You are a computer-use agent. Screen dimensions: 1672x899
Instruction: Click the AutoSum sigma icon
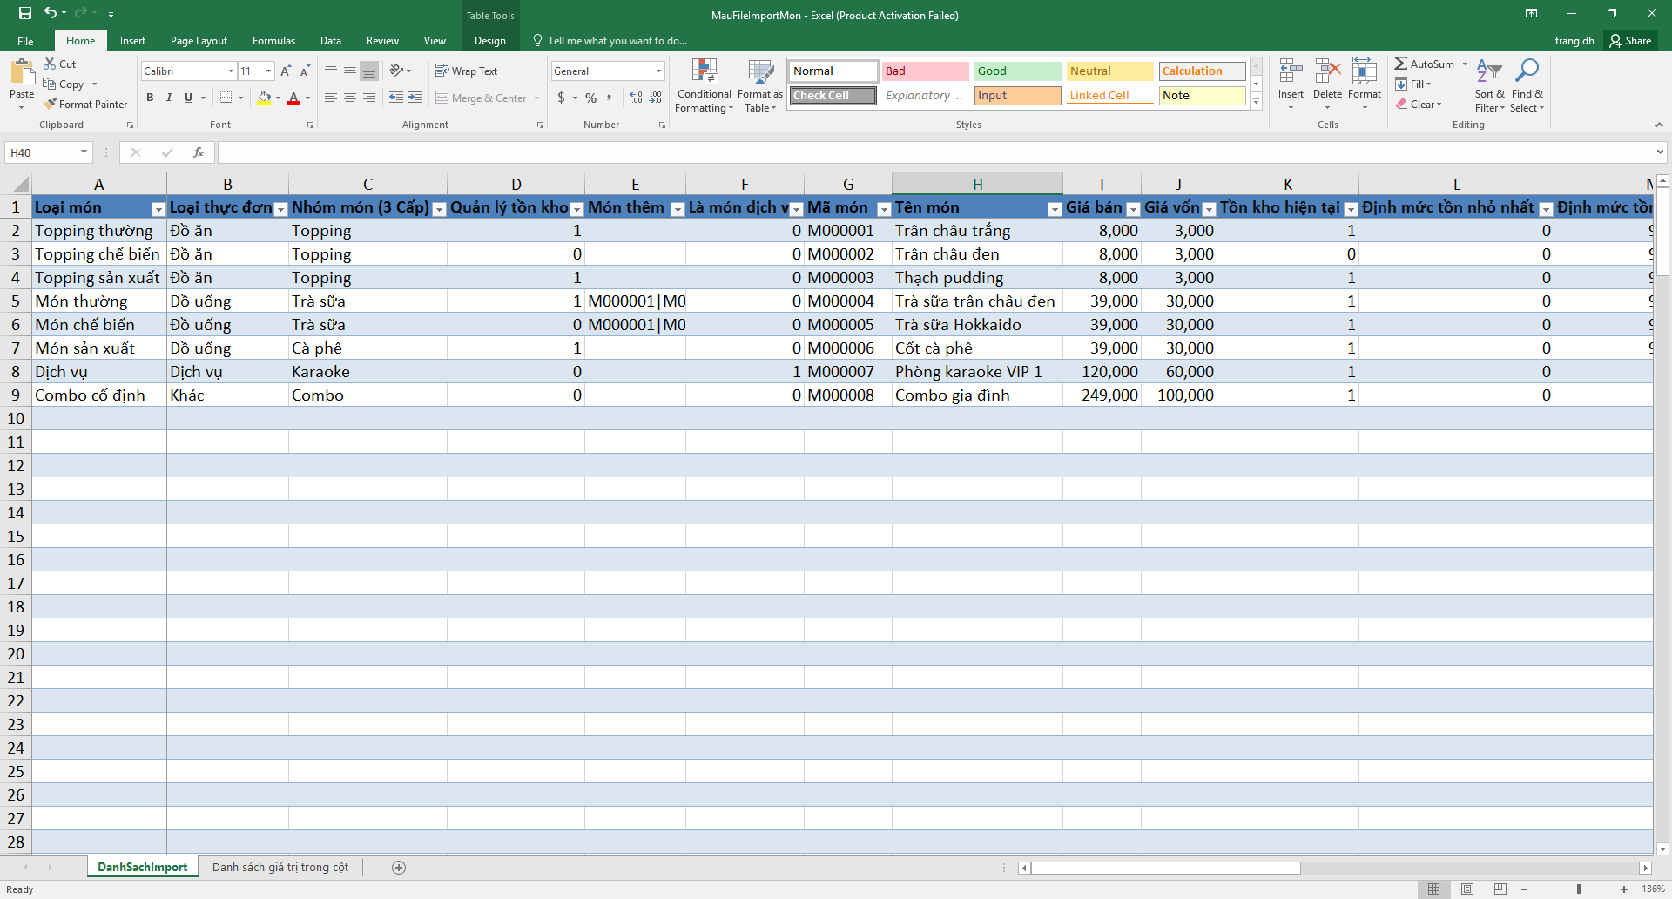(1400, 64)
